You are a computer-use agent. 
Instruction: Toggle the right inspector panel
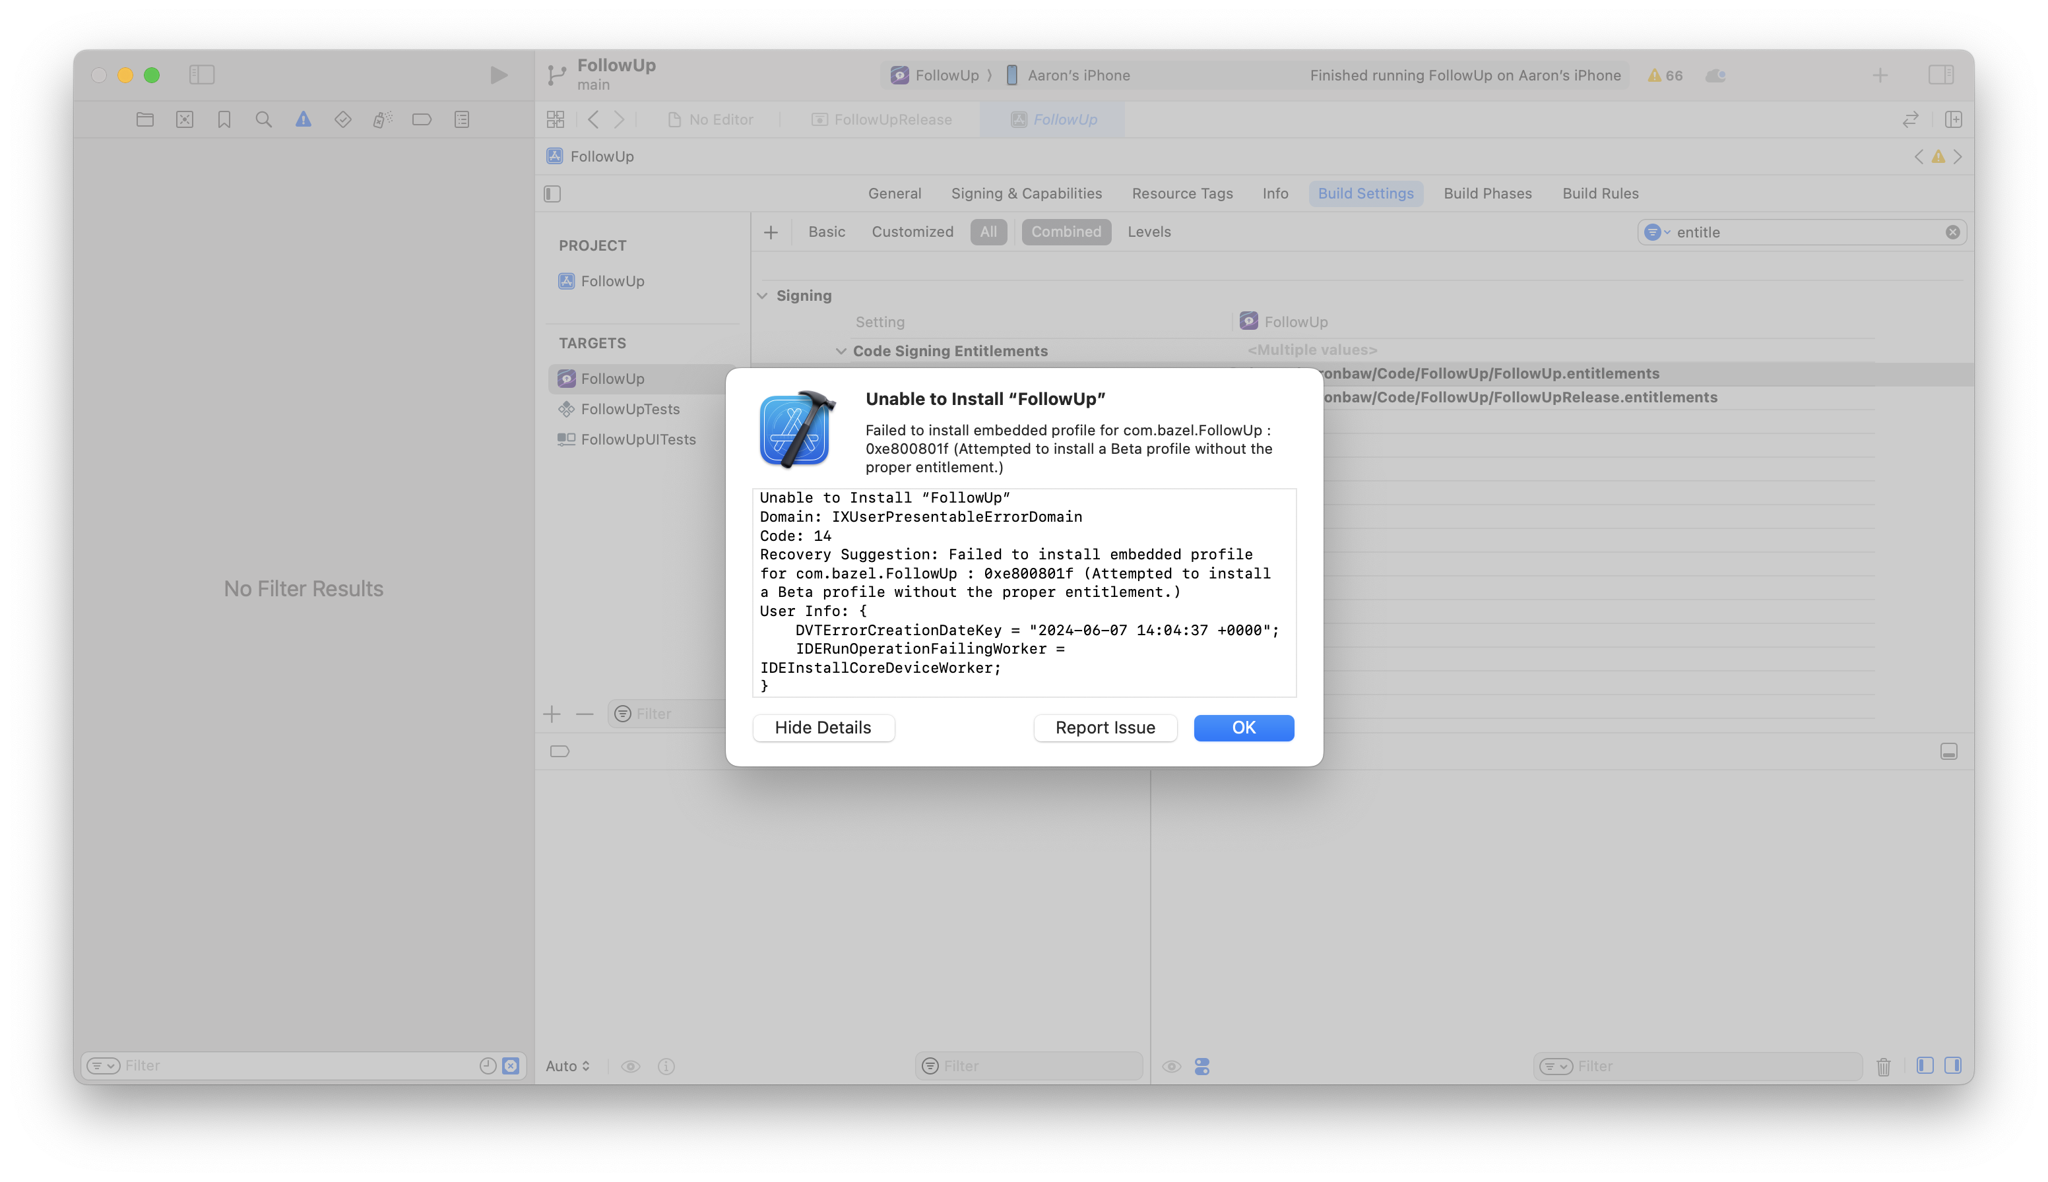pos(1941,75)
